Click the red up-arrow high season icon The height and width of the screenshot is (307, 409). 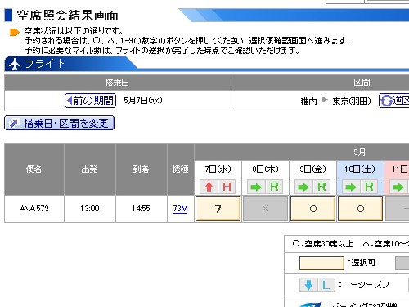pos(209,187)
